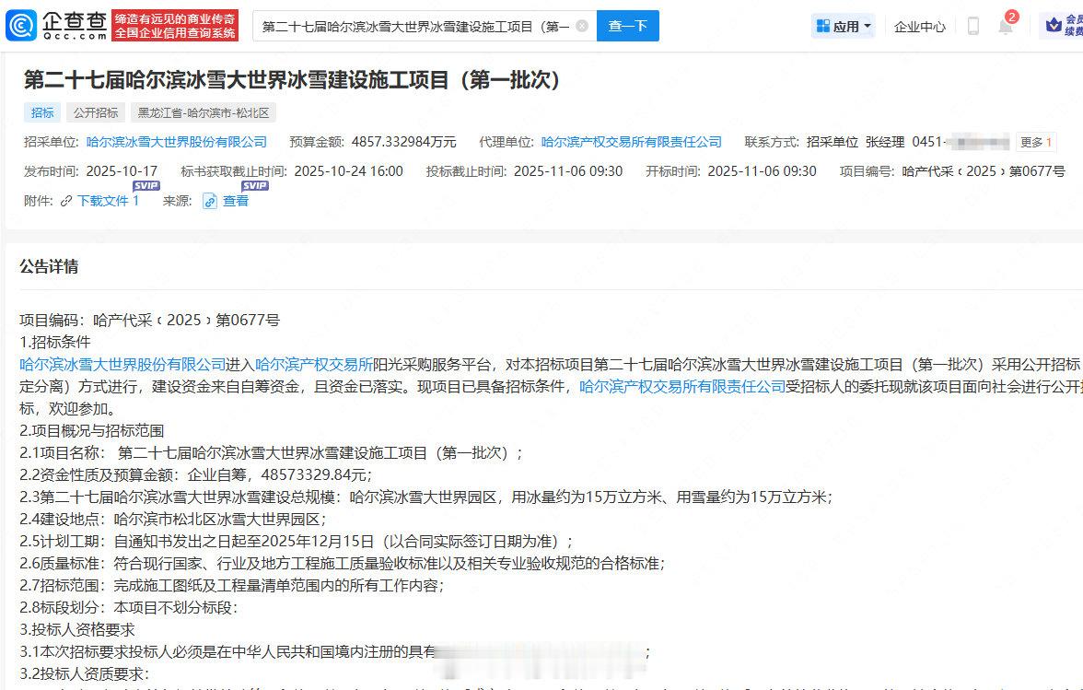Select the 公开招标 tag
Image resolution: width=1083 pixels, height=690 pixels.
click(96, 112)
